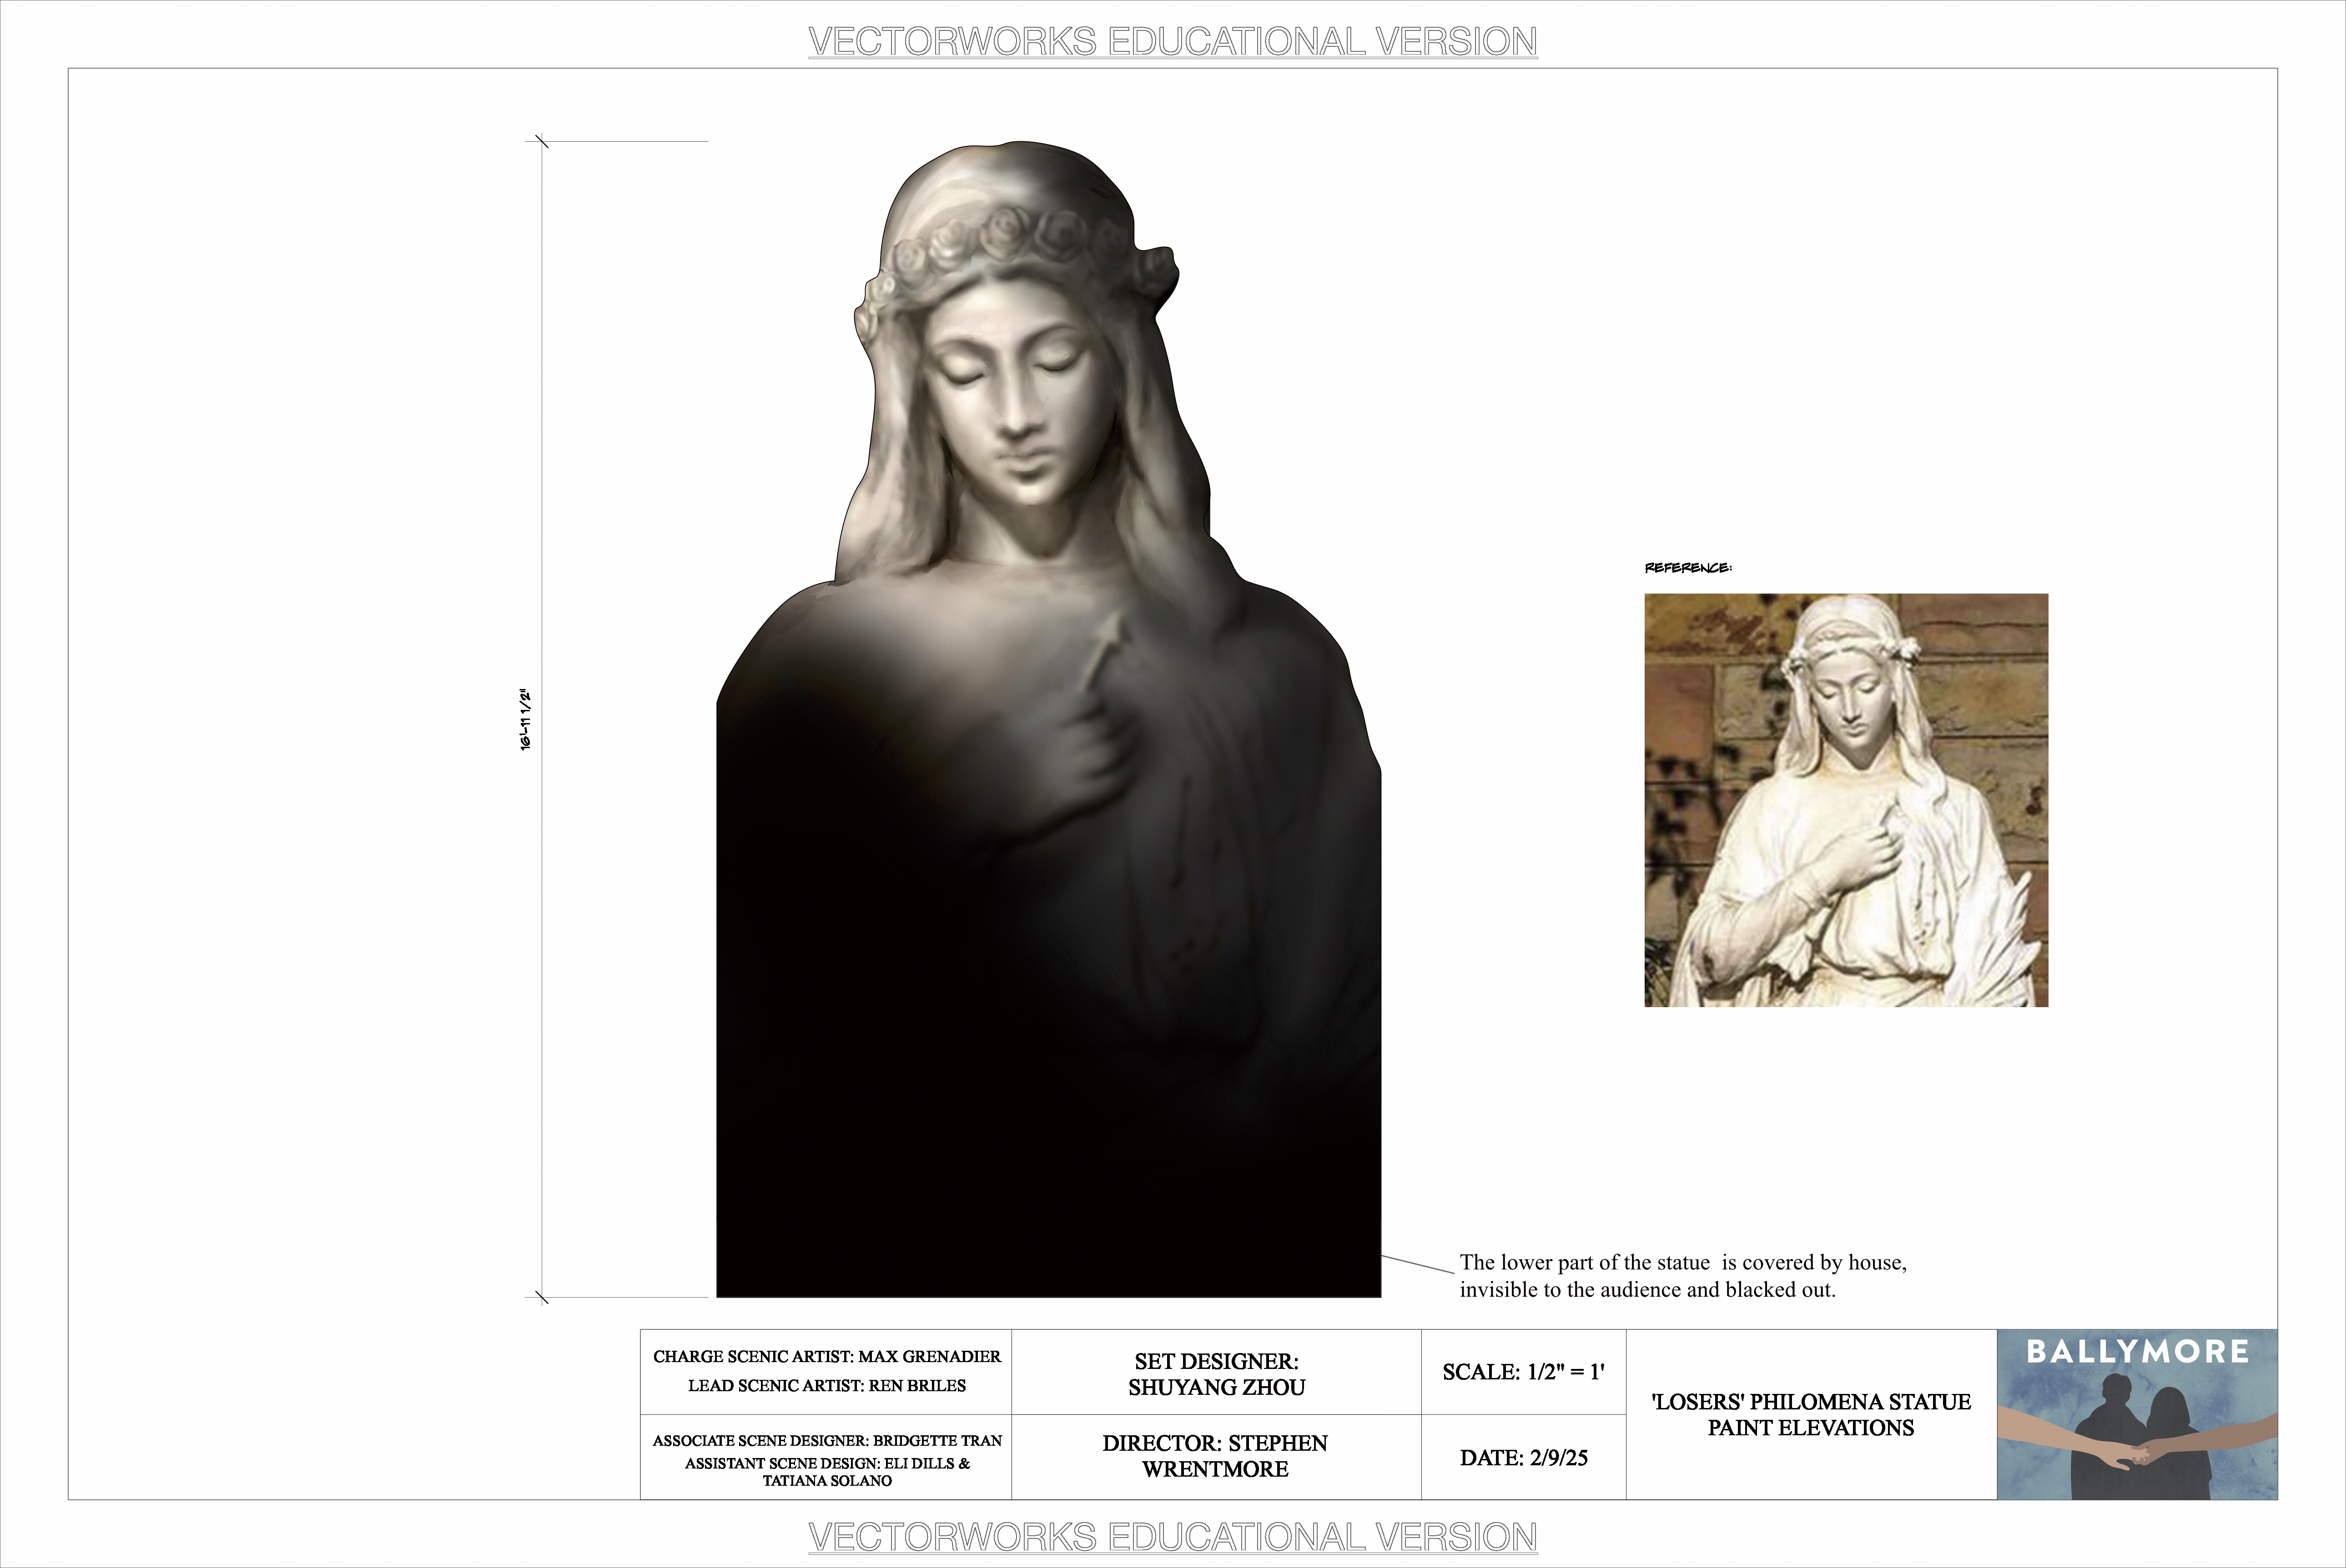The width and height of the screenshot is (2346, 1568).
Task: Select the Director Stephen Wrentmore cell
Action: coord(1215,1456)
